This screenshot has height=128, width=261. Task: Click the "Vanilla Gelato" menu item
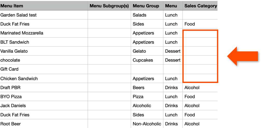(14, 51)
